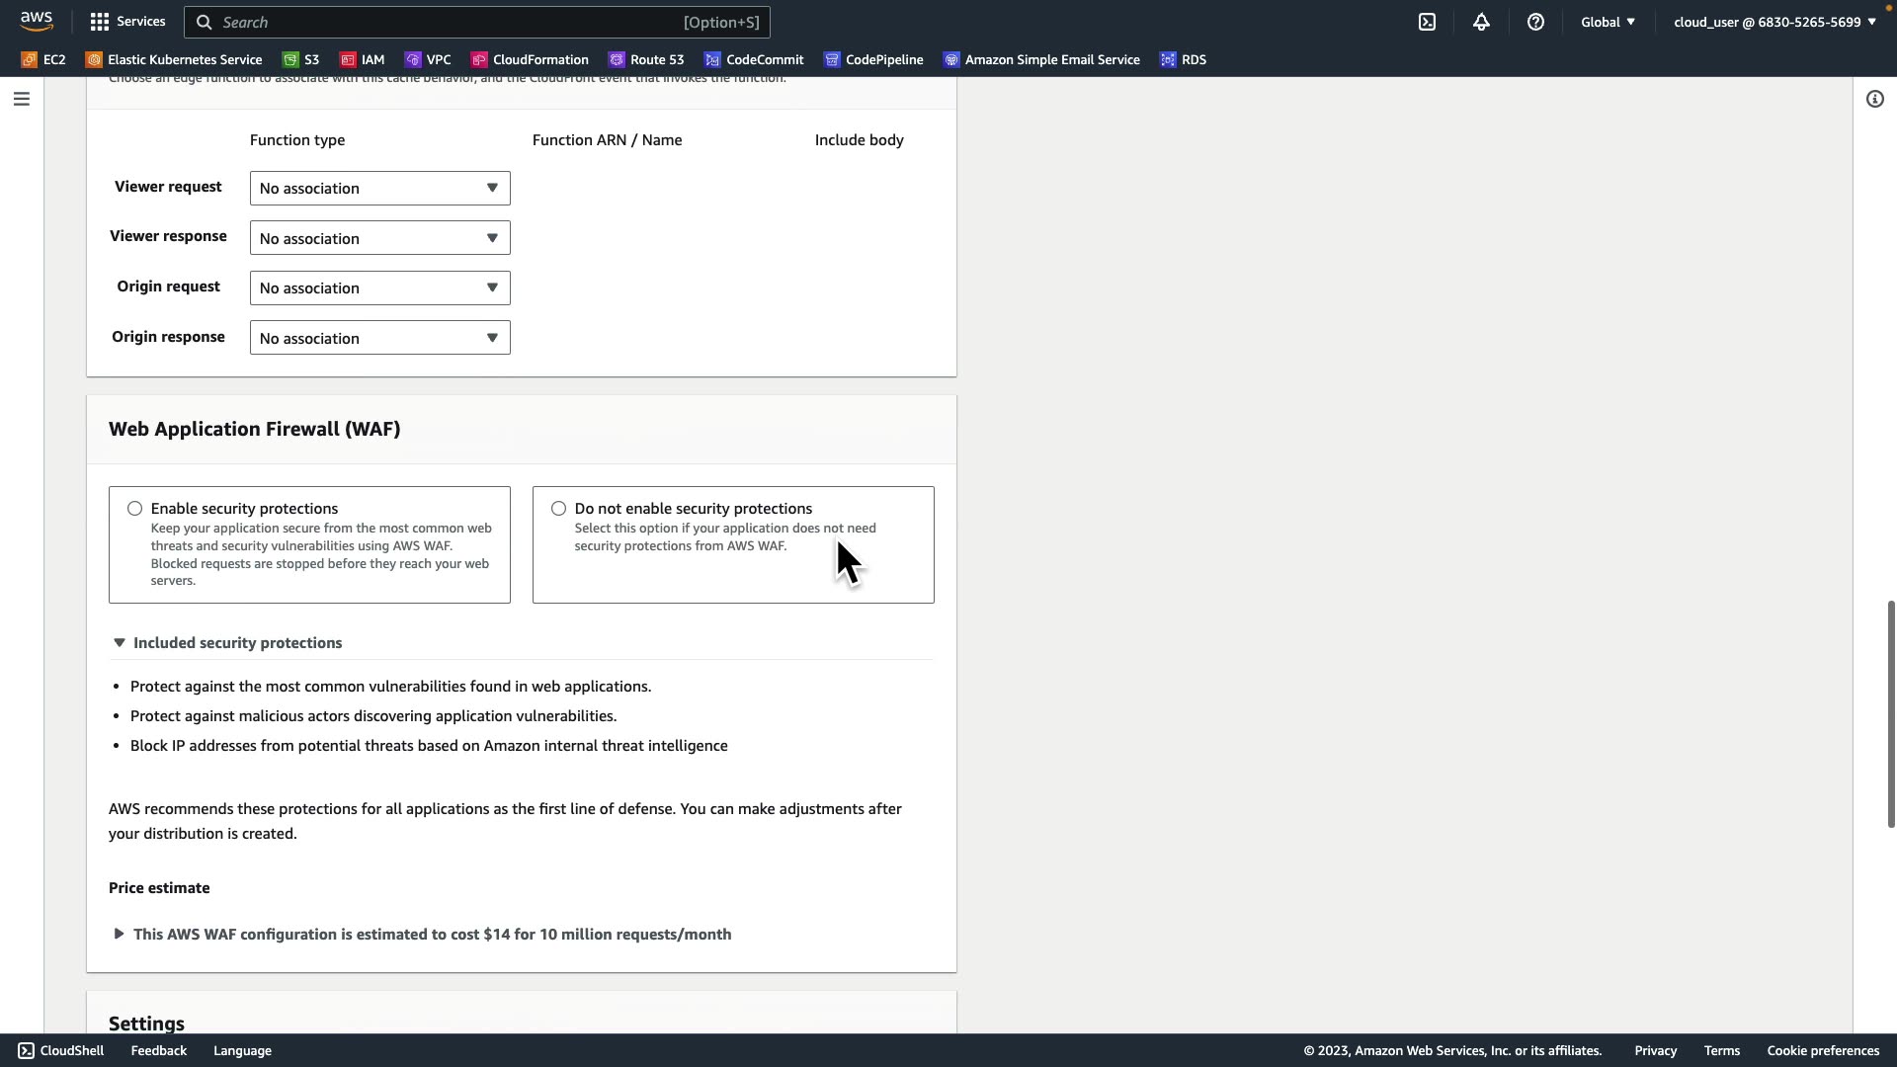Open the side navigation hamburger menu
Image resolution: width=1897 pixels, height=1067 pixels.
tap(21, 99)
